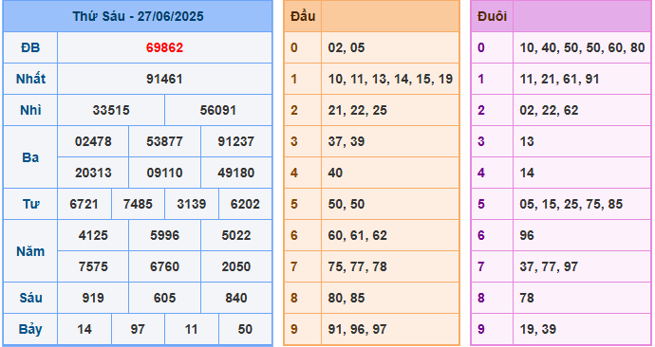Click Tư prize number 6721
655x347 pixels.
click(84, 204)
